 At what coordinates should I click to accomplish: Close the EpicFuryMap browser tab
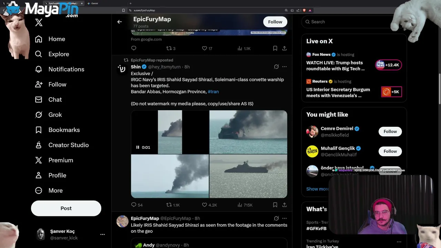pyautogui.click(x=82, y=3)
